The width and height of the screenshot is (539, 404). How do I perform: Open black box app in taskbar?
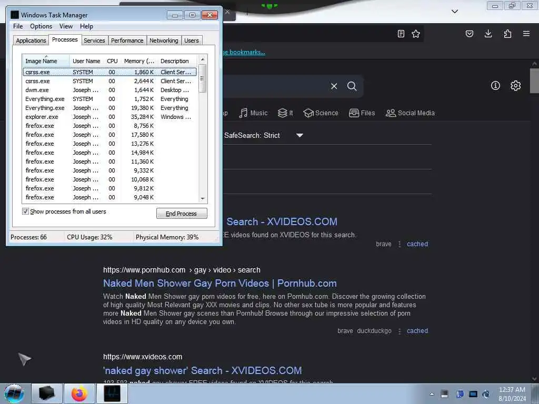point(47,393)
